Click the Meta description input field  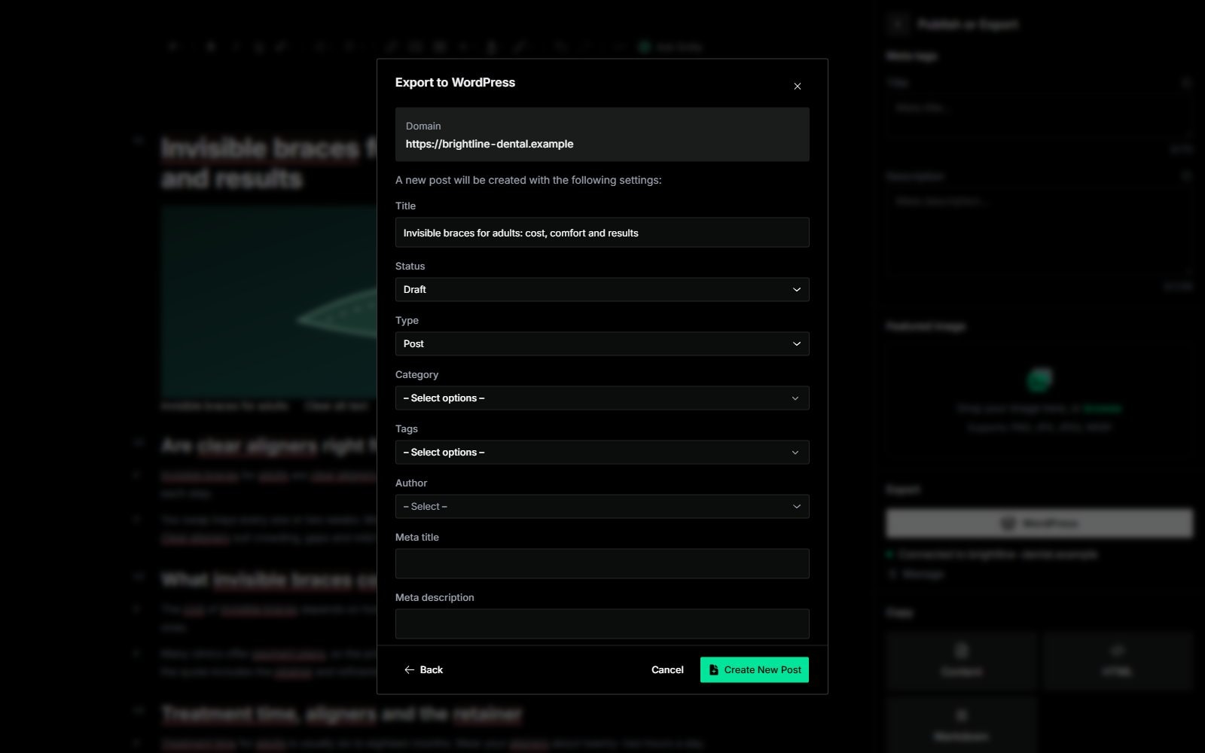pyautogui.click(x=602, y=624)
